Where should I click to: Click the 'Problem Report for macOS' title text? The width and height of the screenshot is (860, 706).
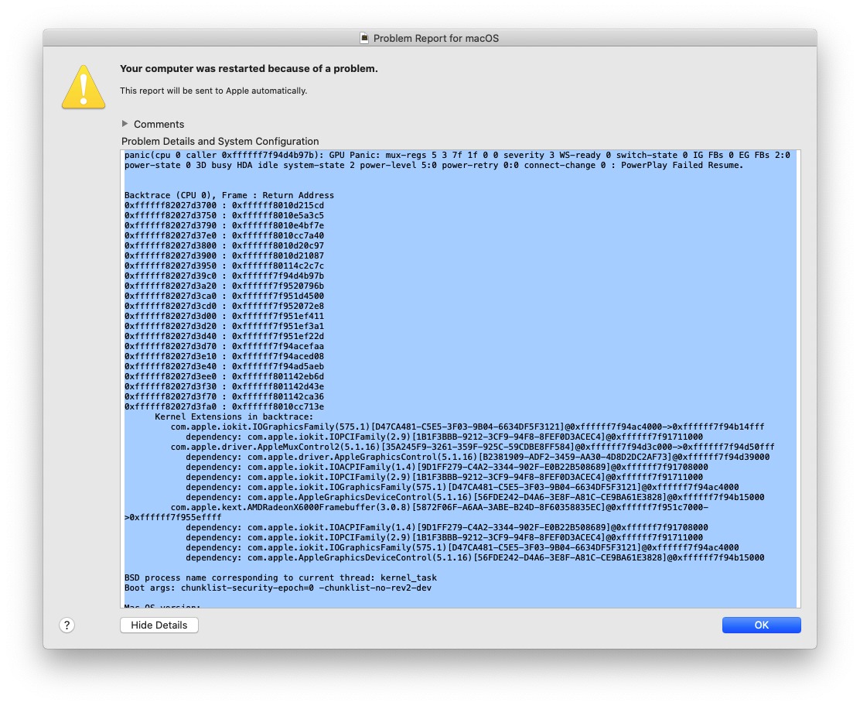(436, 39)
